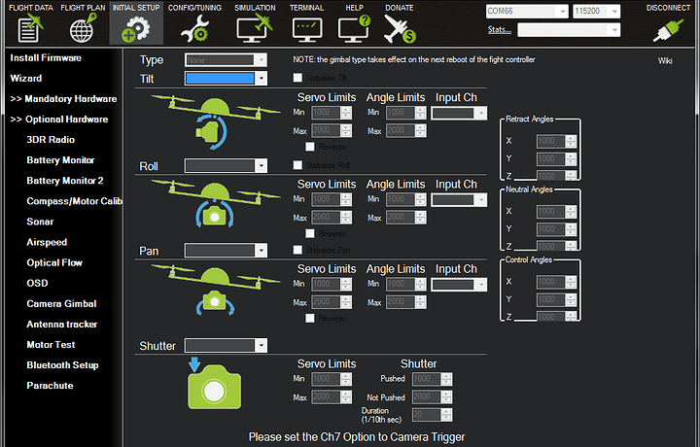Open Compass/Motor Calib page
Screen dimensions: 700x447
pyautogui.click(x=74, y=201)
